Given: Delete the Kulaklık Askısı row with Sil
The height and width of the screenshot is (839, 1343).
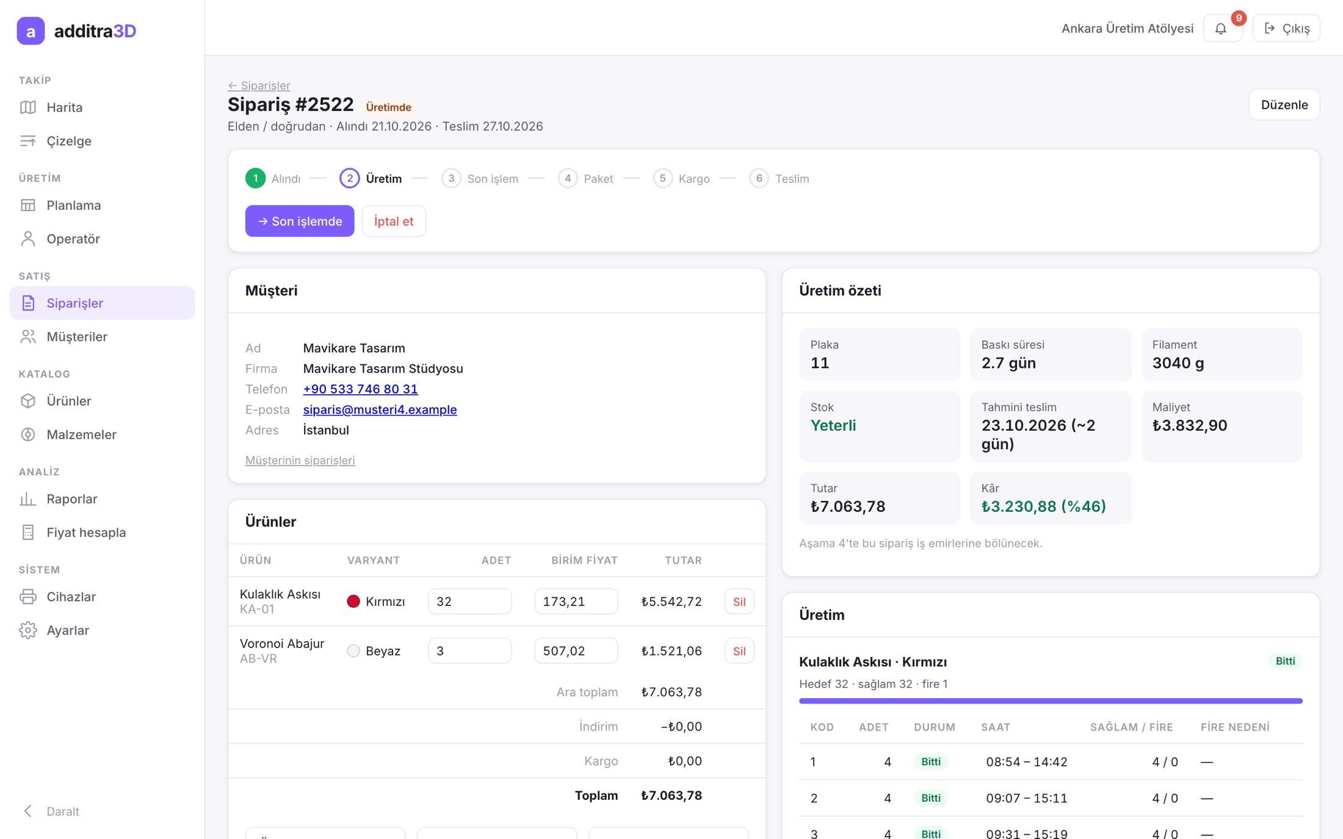Looking at the screenshot, I should 739,602.
